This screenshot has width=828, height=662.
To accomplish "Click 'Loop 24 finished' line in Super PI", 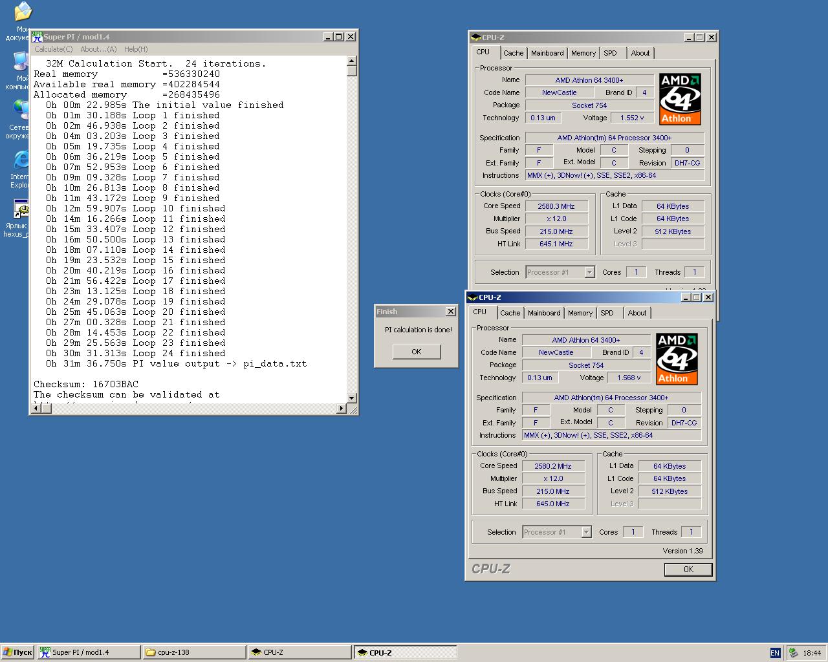I will 136,353.
